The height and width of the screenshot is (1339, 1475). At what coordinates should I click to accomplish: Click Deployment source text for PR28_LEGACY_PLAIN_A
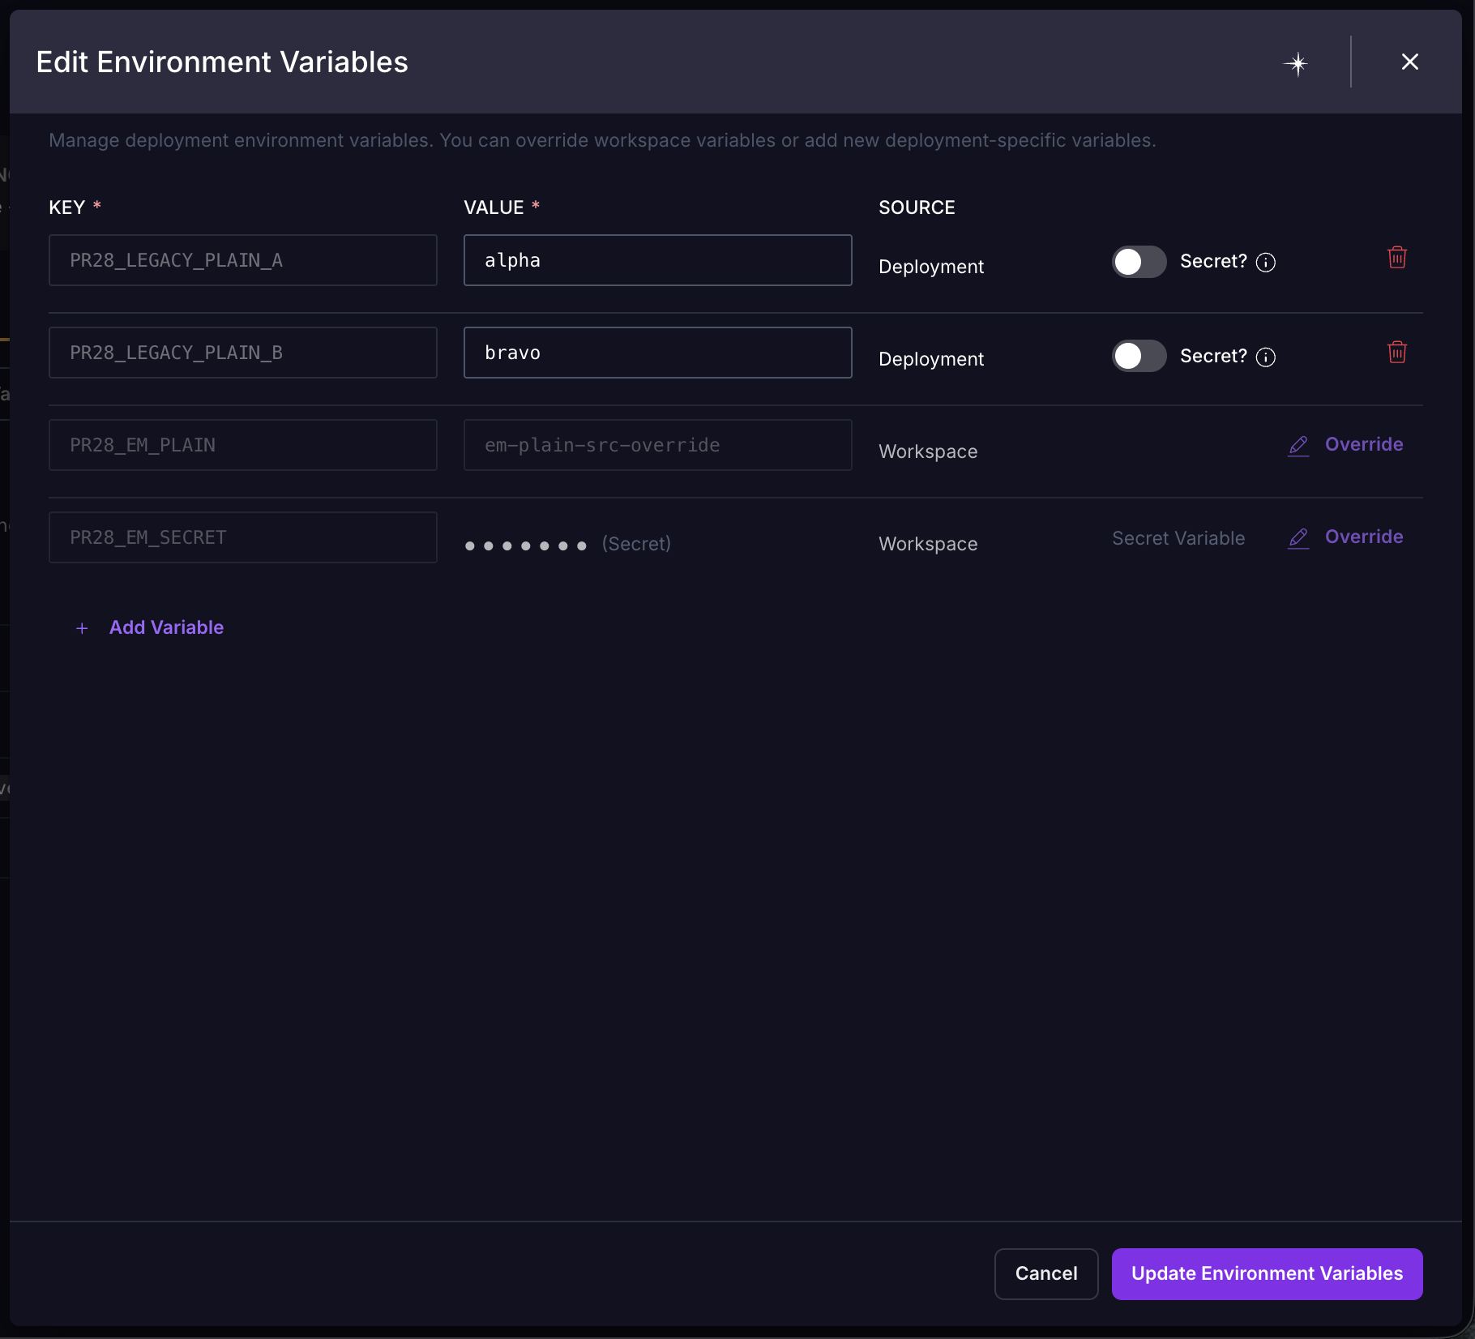pos(931,267)
